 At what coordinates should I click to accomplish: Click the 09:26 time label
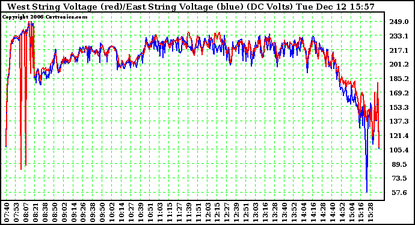83,212
